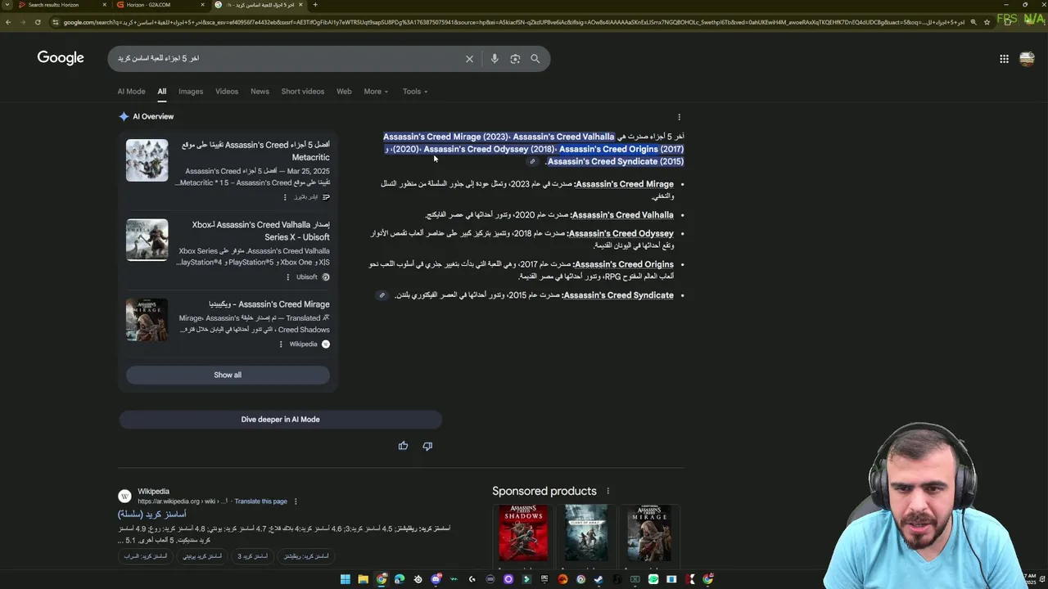Reload the current page

(38, 22)
